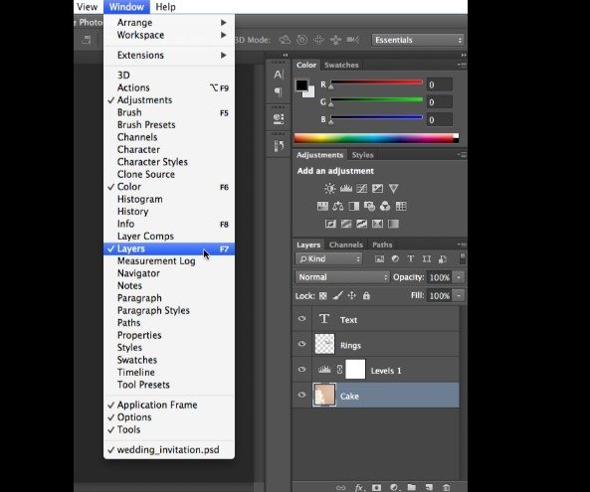Switch to the Styles tab
Image resolution: width=590 pixels, height=492 pixels.
[362, 155]
